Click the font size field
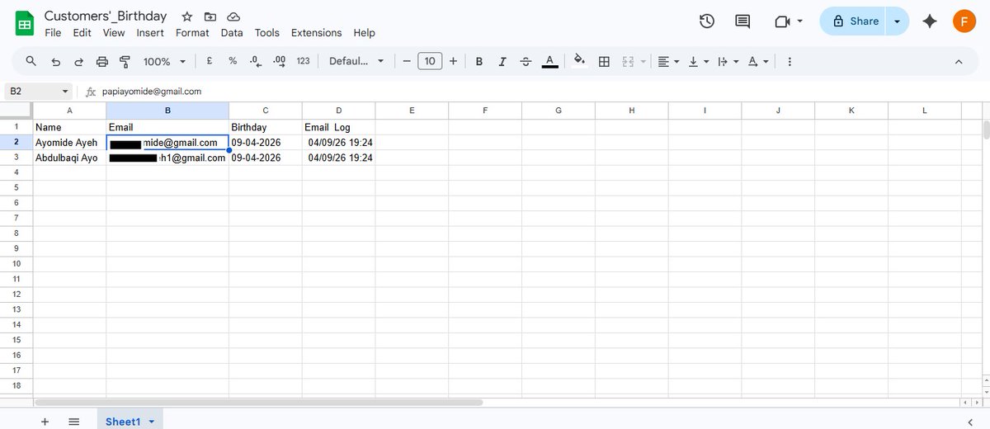This screenshot has height=429, width=990. [430, 61]
